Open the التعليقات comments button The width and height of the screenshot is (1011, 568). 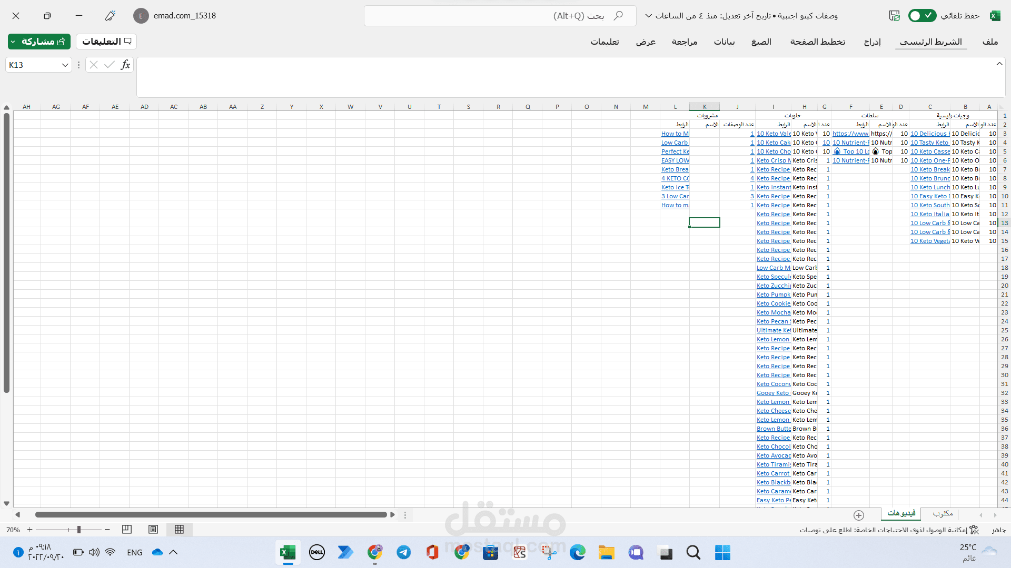pyautogui.click(x=106, y=42)
